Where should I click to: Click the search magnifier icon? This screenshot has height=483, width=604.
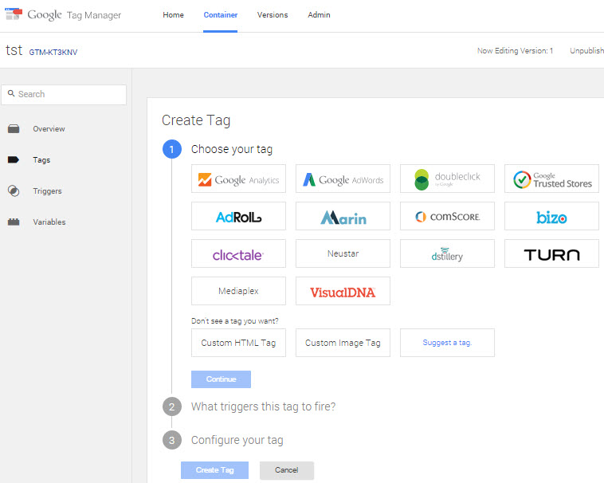pos(11,93)
